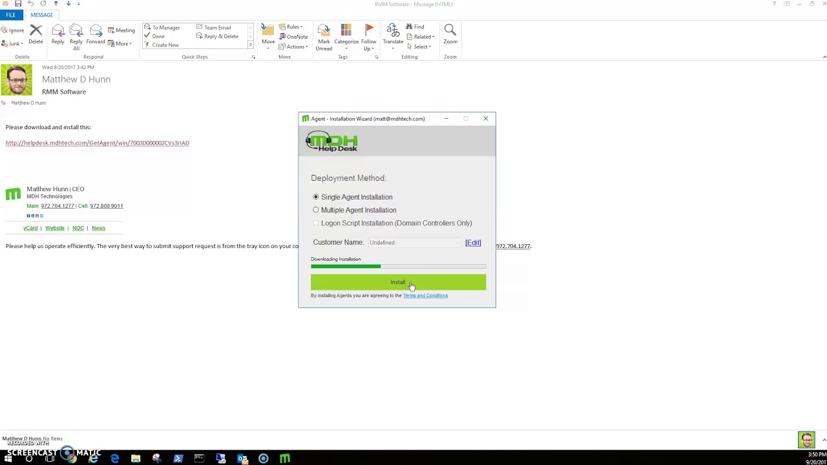Open the News link in signature
Image resolution: width=827 pixels, height=465 pixels.
coord(98,228)
